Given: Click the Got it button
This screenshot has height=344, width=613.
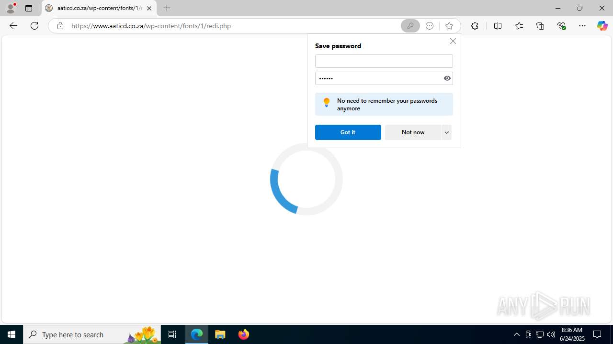Looking at the screenshot, I should 348,132.
